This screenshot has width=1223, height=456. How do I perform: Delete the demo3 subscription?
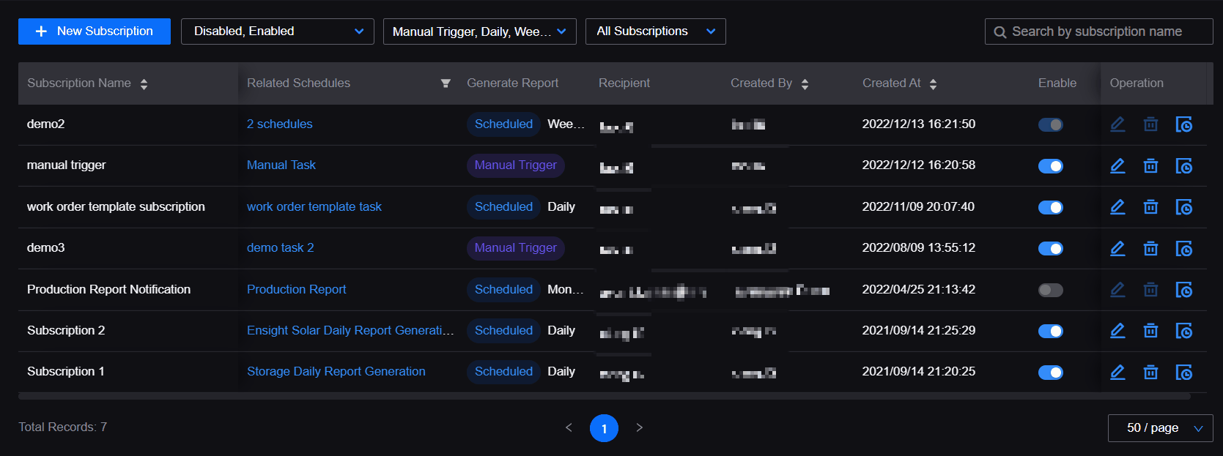[1150, 249]
